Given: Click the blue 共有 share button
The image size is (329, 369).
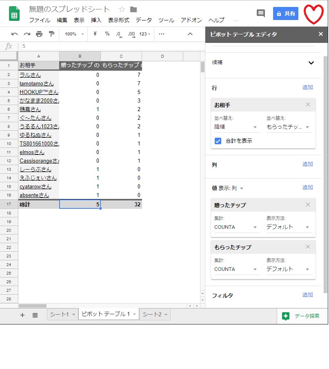Looking at the screenshot, I should tap(285, 13).
